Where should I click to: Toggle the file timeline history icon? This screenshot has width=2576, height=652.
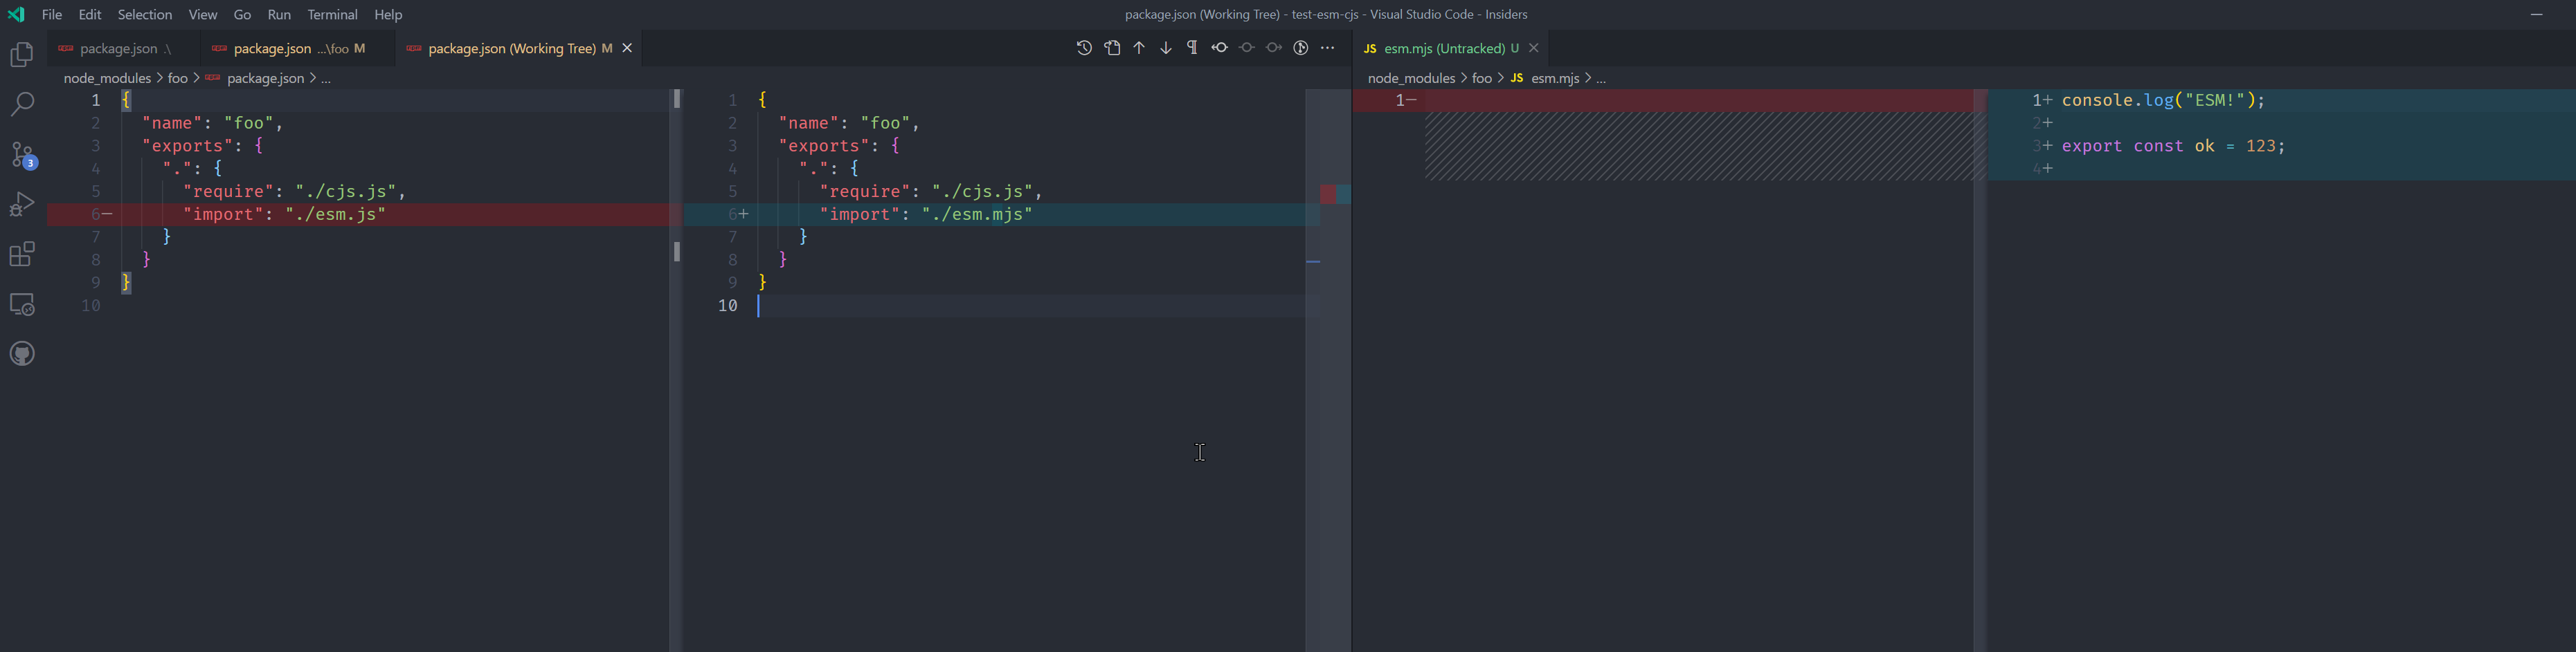coord(1083,47)
